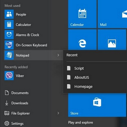The image size is (127, 127).
Task: Launch Viber from Recently added
Action: point(9,76)
